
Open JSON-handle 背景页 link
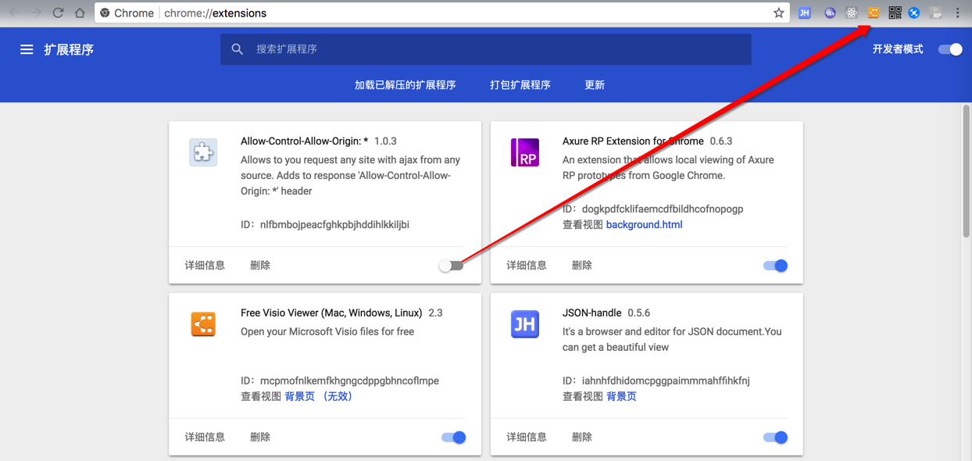click(x=621, y=397)
